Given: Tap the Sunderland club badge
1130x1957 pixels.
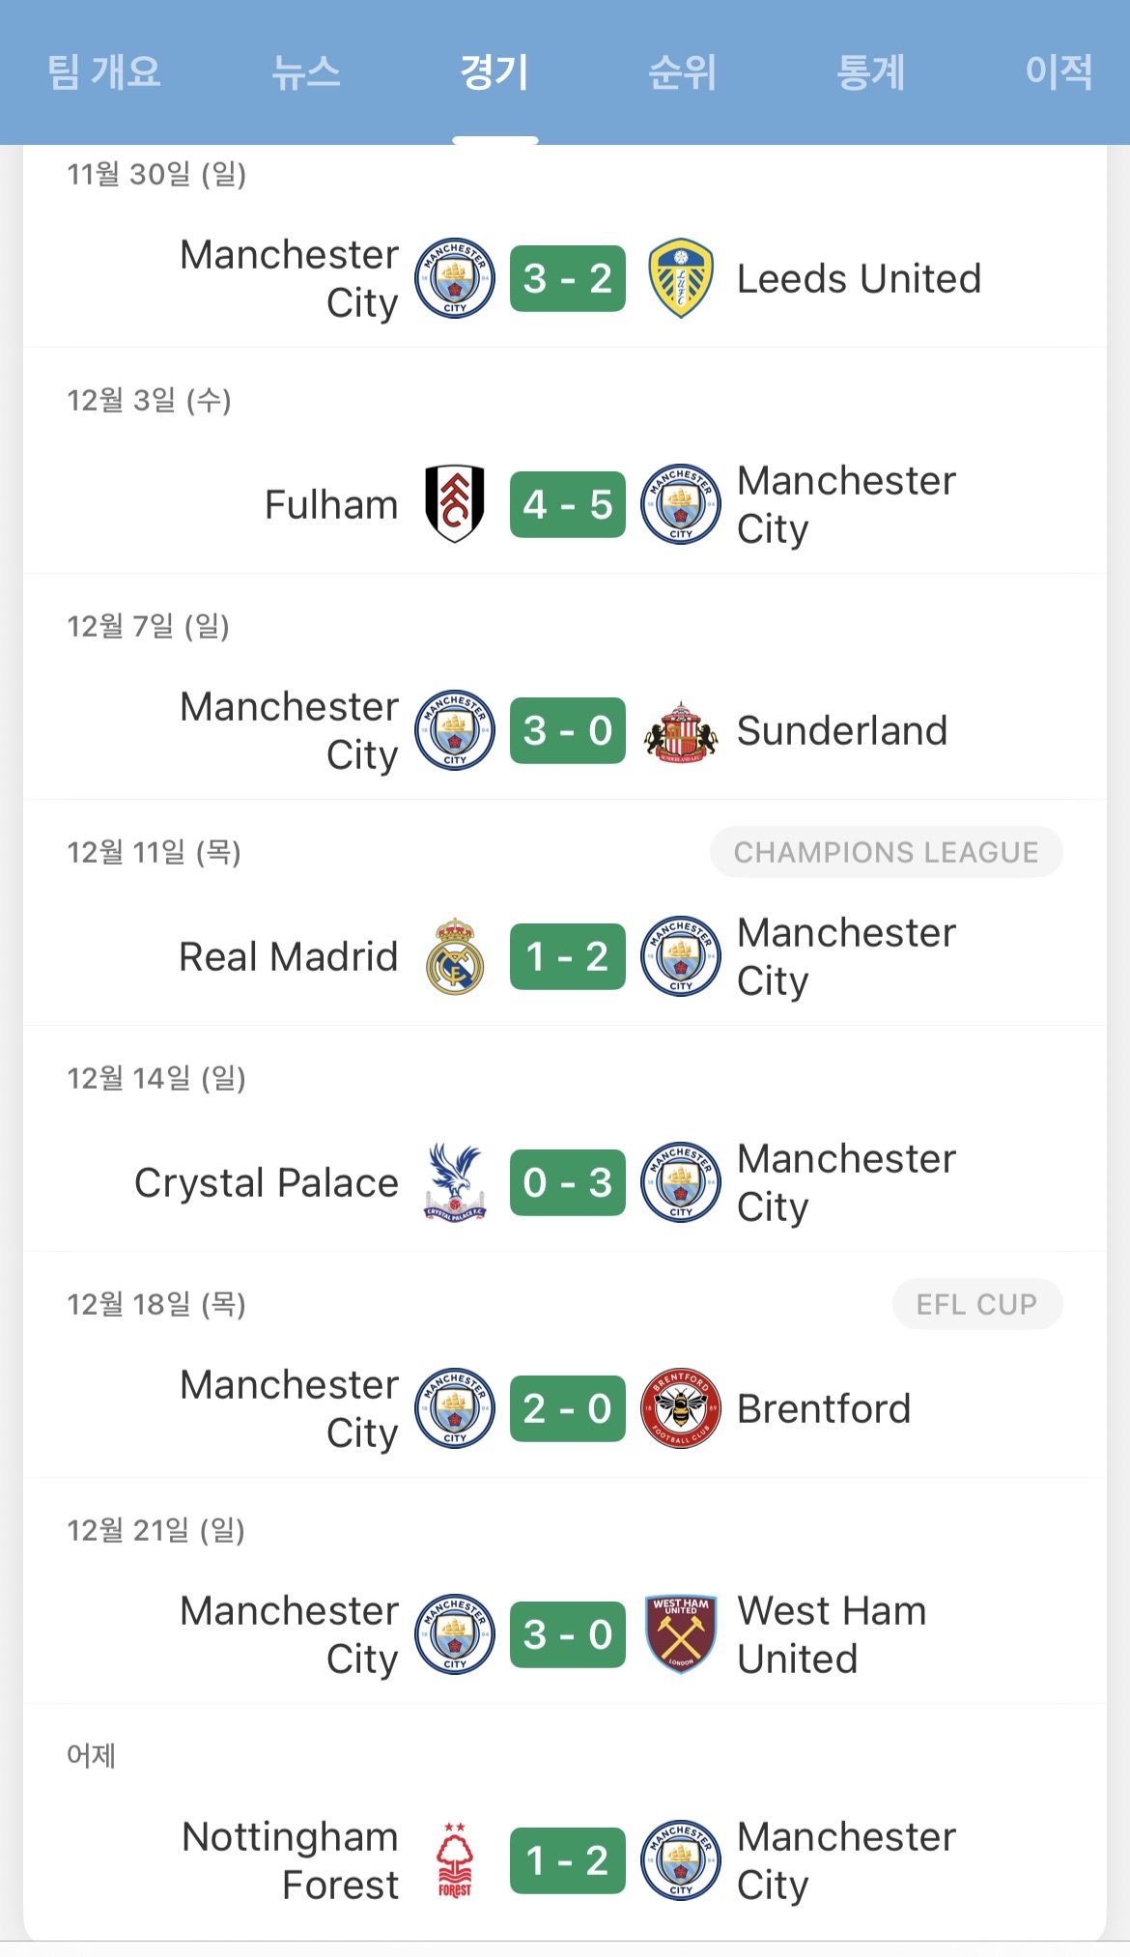Looking at the screenshot, I should click(681, 731).
